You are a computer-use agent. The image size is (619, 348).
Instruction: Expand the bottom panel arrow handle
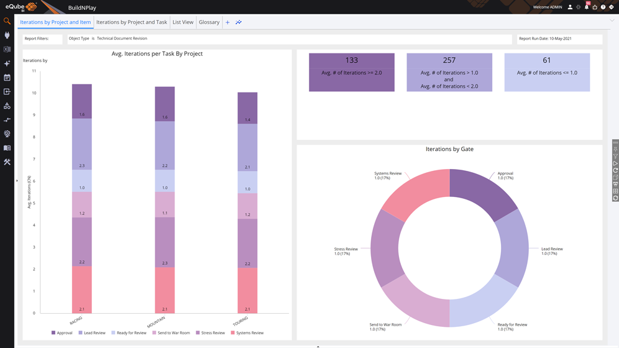(x=318, y=346)
